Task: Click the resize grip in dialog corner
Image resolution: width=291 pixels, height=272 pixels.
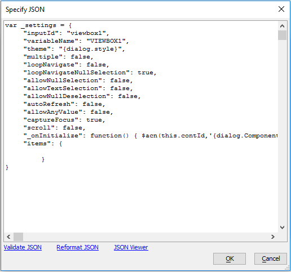Action: [x=288, y=268]
